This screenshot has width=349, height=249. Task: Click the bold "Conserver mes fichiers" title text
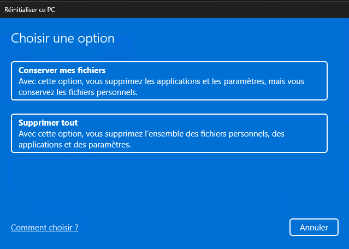(x=62, y=70)
